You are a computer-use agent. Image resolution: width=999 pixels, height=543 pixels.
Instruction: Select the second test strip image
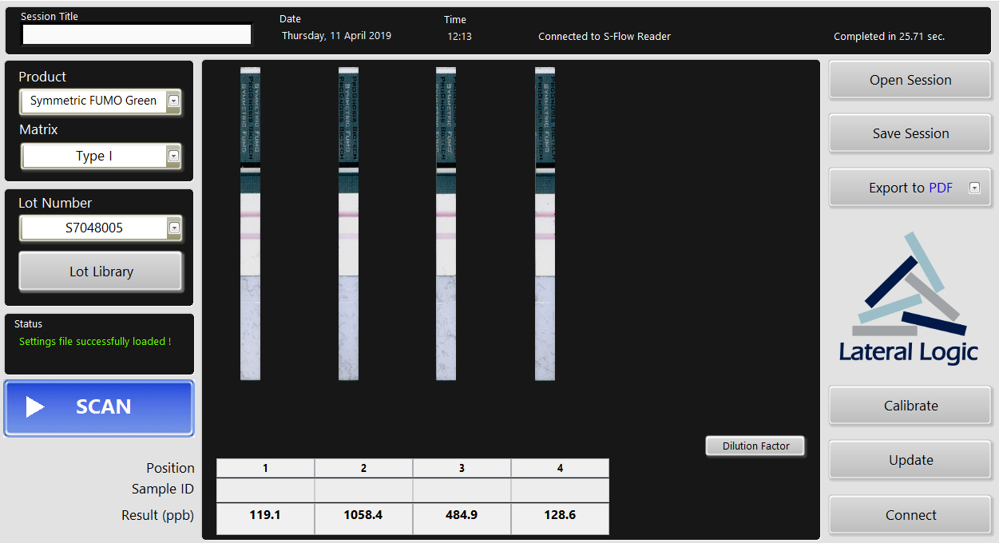coord(348,224)
